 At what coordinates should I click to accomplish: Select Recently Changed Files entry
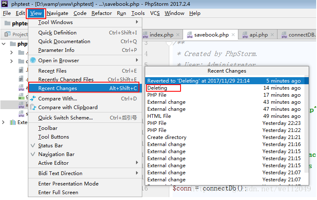pyautogui.click(x=85, y=79)
